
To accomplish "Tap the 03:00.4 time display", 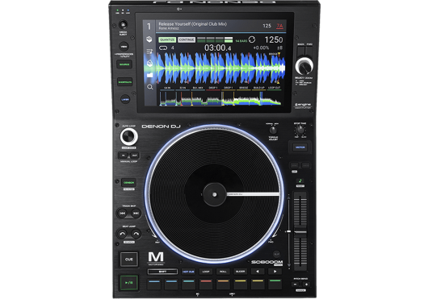I will [217, 48].
